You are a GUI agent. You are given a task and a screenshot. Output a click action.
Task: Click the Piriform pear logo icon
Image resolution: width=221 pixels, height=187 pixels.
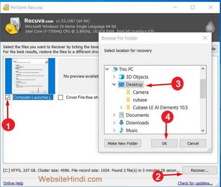[x=210, y=26]
